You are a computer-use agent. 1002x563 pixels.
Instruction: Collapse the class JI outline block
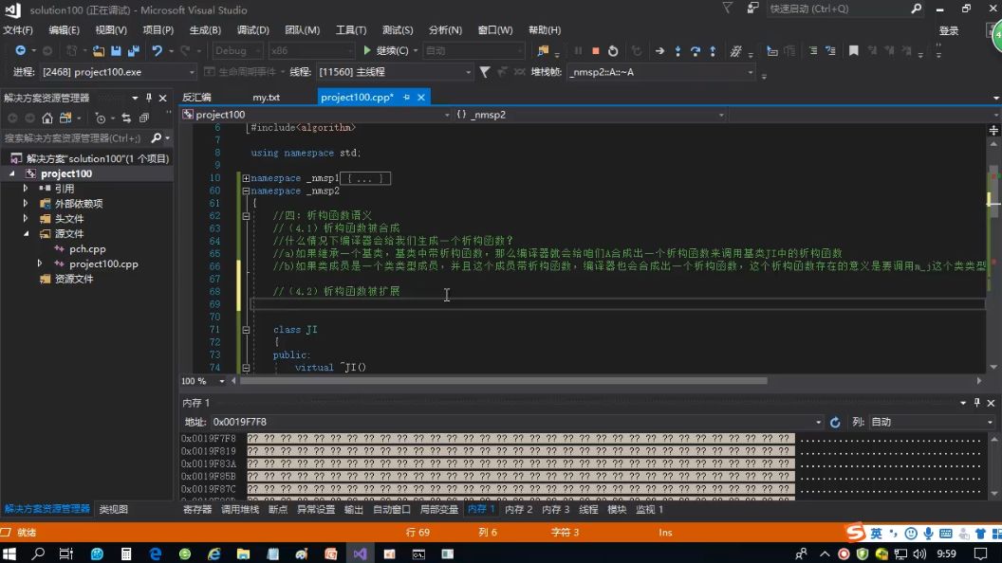[x=246, y=330]
